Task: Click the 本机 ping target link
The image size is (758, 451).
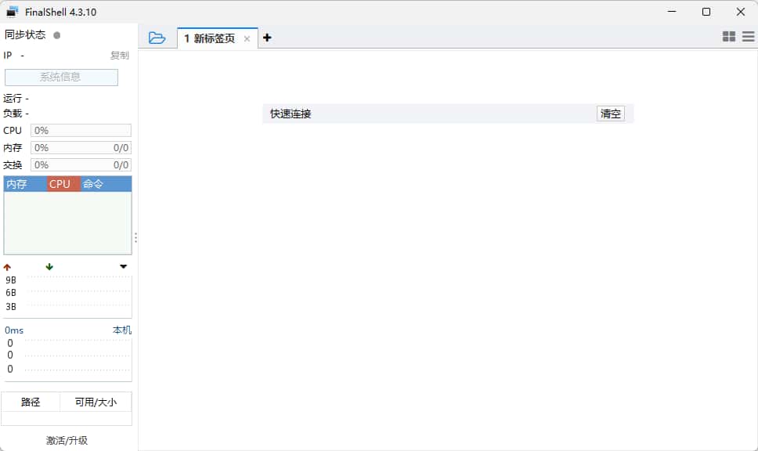Action: click(121, 330)
